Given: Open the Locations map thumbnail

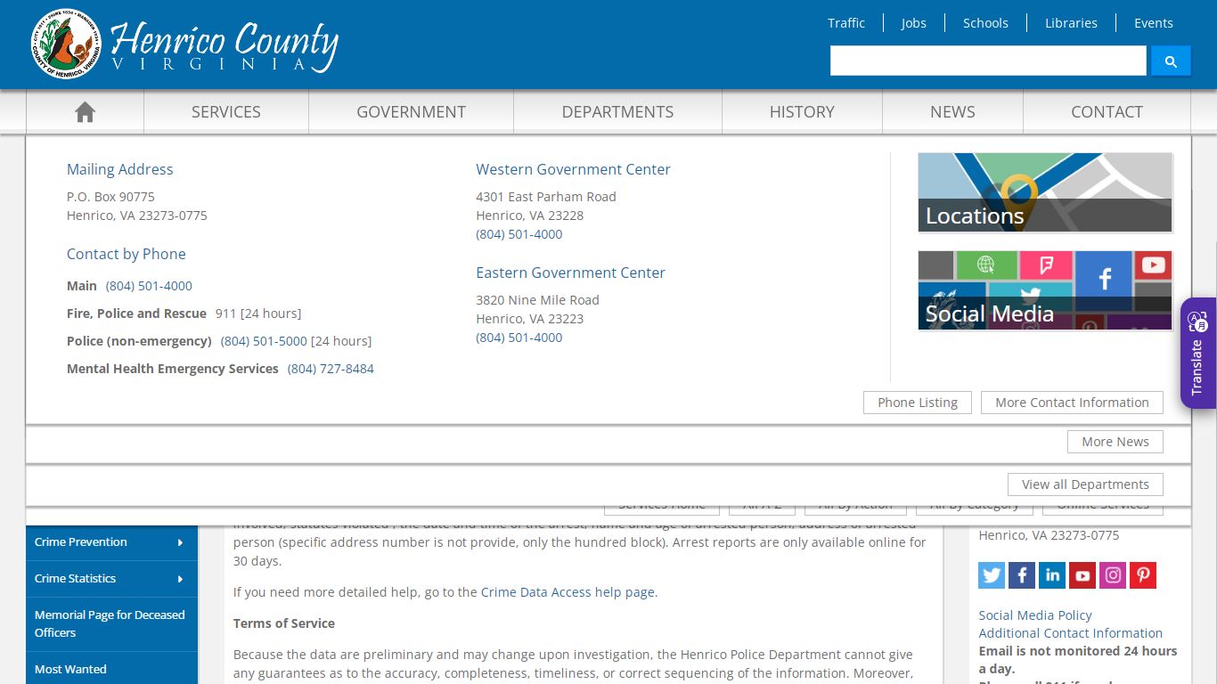Looking at the screenshot, I should (1045, 192).
